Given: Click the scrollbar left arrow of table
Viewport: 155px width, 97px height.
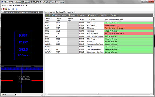Looking at the screenshot, I should pyautogui.click(x=46, y=94).
